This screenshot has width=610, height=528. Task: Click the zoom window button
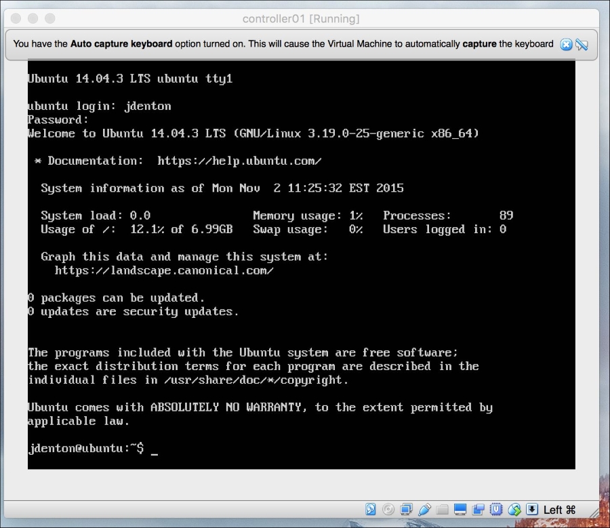pyautogui.click(x=50, y=18)
